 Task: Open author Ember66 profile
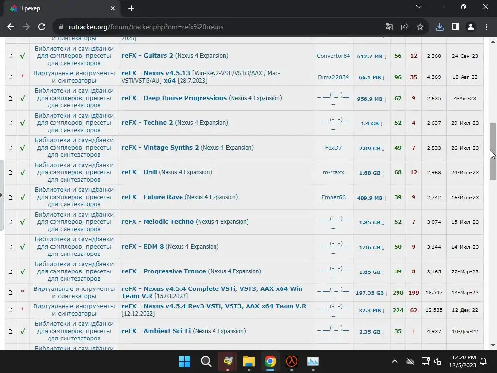pos(333,197)
